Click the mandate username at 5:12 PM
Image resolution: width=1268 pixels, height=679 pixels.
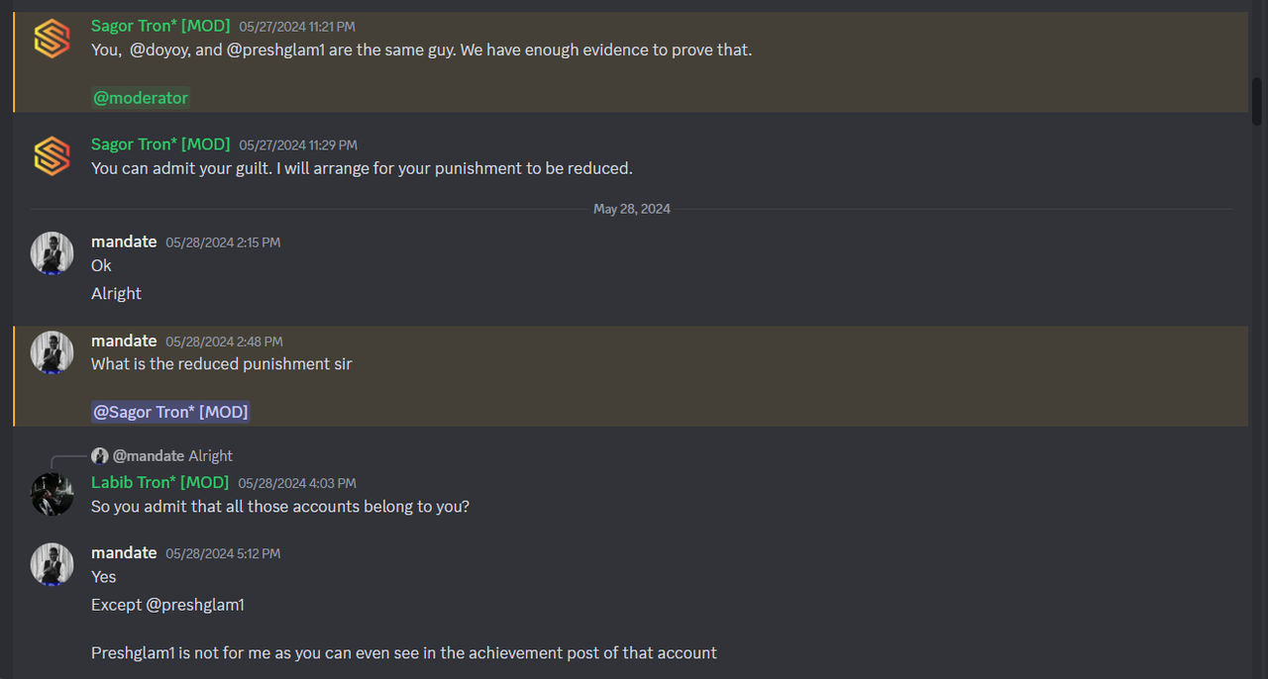(x=124, y=552)
